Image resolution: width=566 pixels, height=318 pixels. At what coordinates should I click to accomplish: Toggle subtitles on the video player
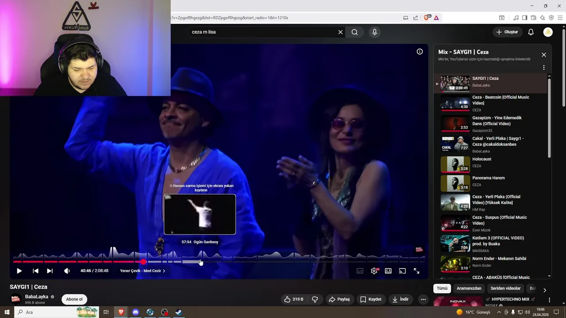pyautogui.click(x=360, y=271)
